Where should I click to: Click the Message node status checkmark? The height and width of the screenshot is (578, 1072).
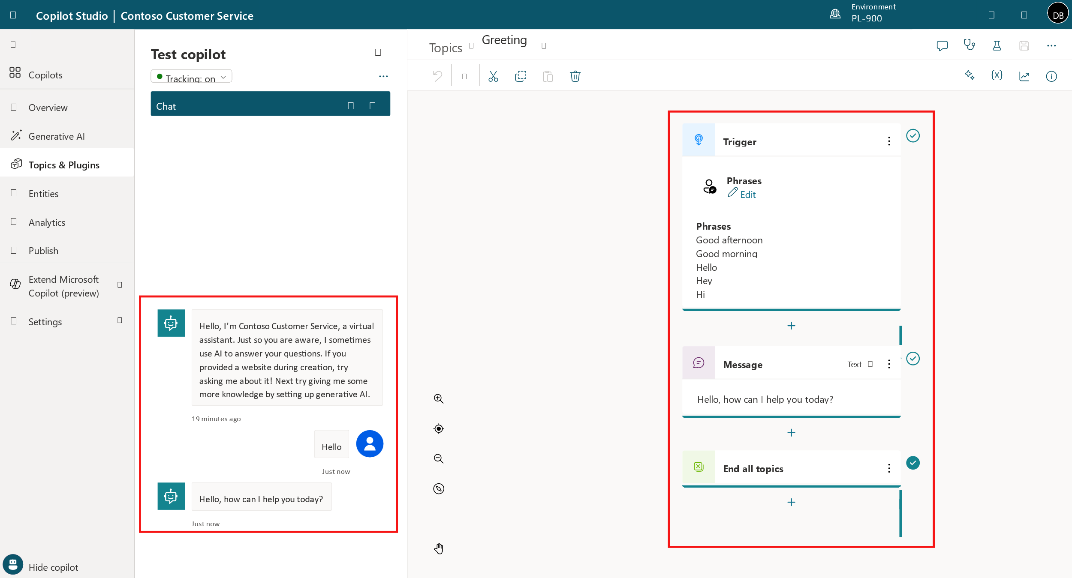[x=913, y=359]
